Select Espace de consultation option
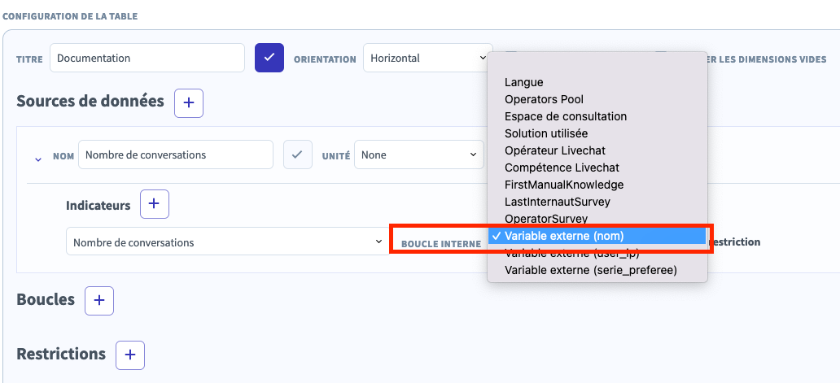The image size is (840, 383). [565, 116]
